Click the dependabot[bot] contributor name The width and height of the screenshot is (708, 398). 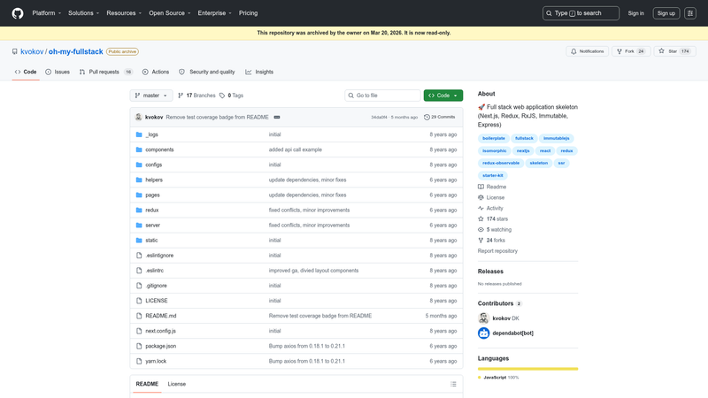(513, 333)
